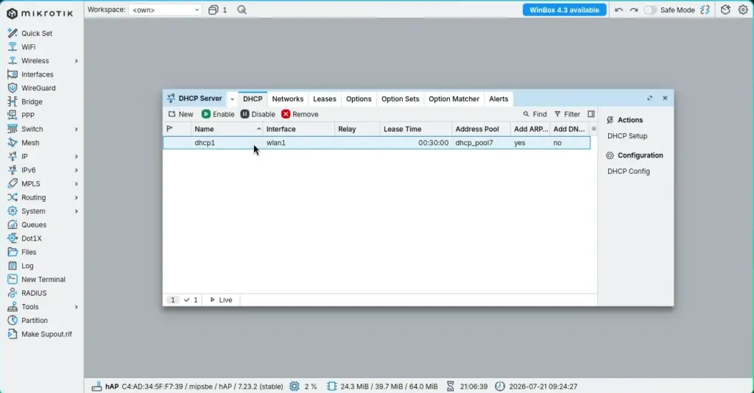Open the Queues section
This screenshot has width=754, height=393.
(34, 225)
